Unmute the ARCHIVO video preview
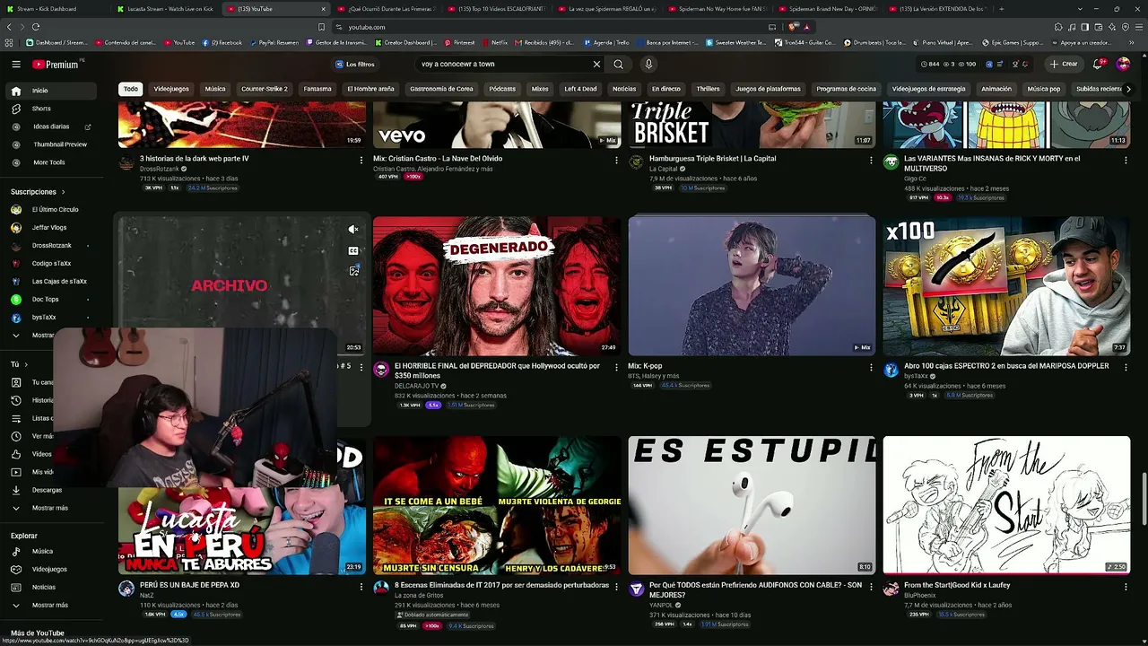 [x=353, y=230]
